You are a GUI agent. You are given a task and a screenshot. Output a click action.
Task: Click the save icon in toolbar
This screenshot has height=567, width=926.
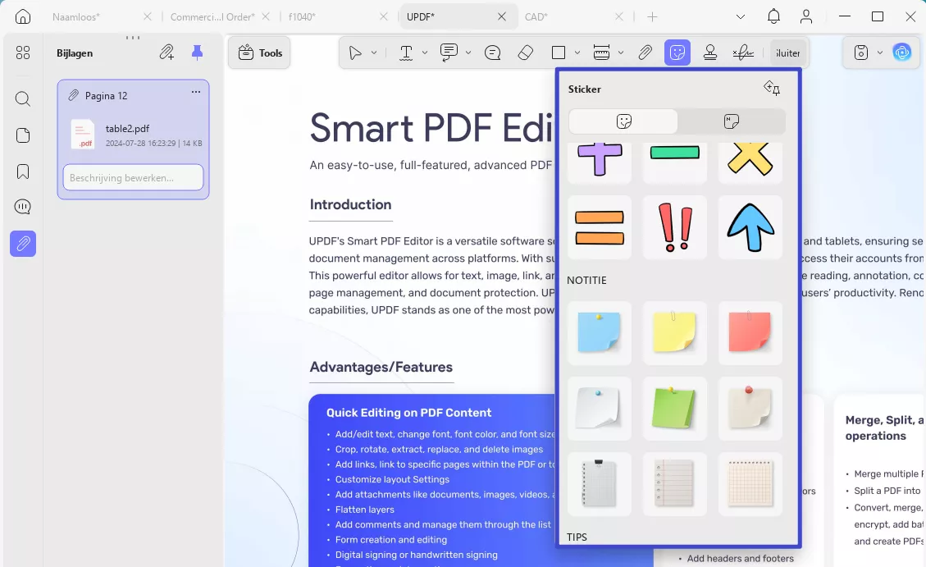coord(861,53)
